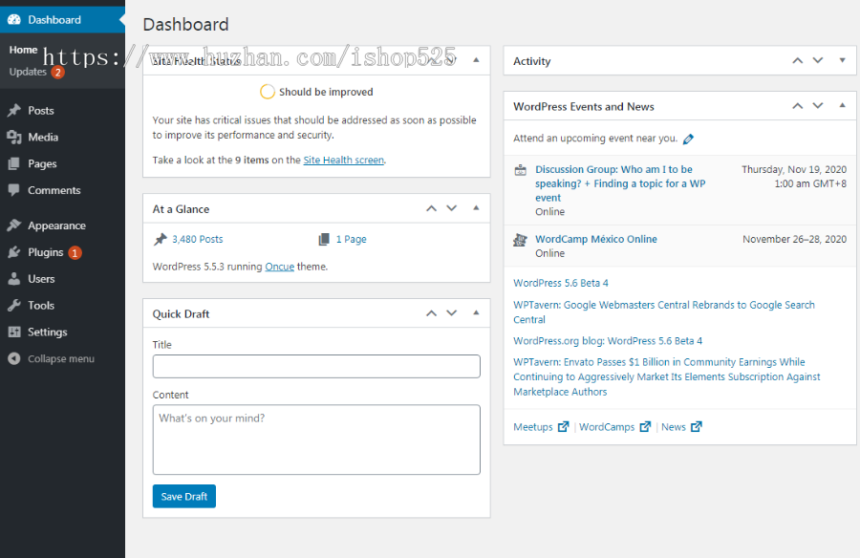
Task: Open the WordCamp México Online event link
Action: coord(596,239)
